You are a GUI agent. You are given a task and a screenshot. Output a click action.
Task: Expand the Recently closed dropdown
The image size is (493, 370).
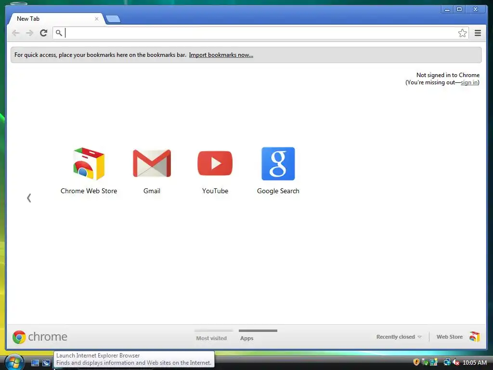coord(399,337)
